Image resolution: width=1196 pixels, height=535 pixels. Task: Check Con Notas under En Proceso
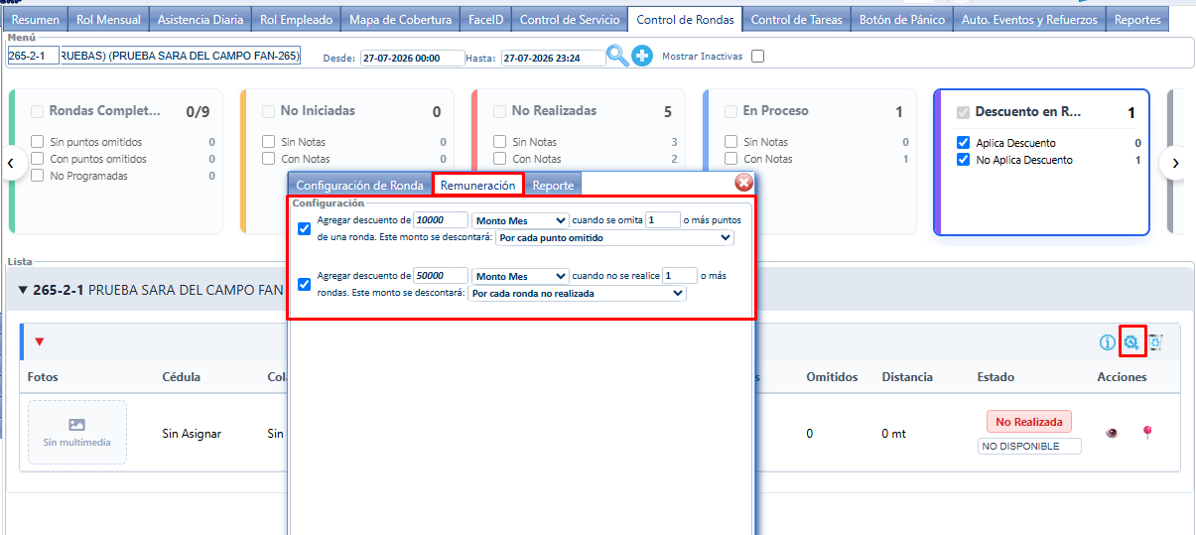(731, 159)
